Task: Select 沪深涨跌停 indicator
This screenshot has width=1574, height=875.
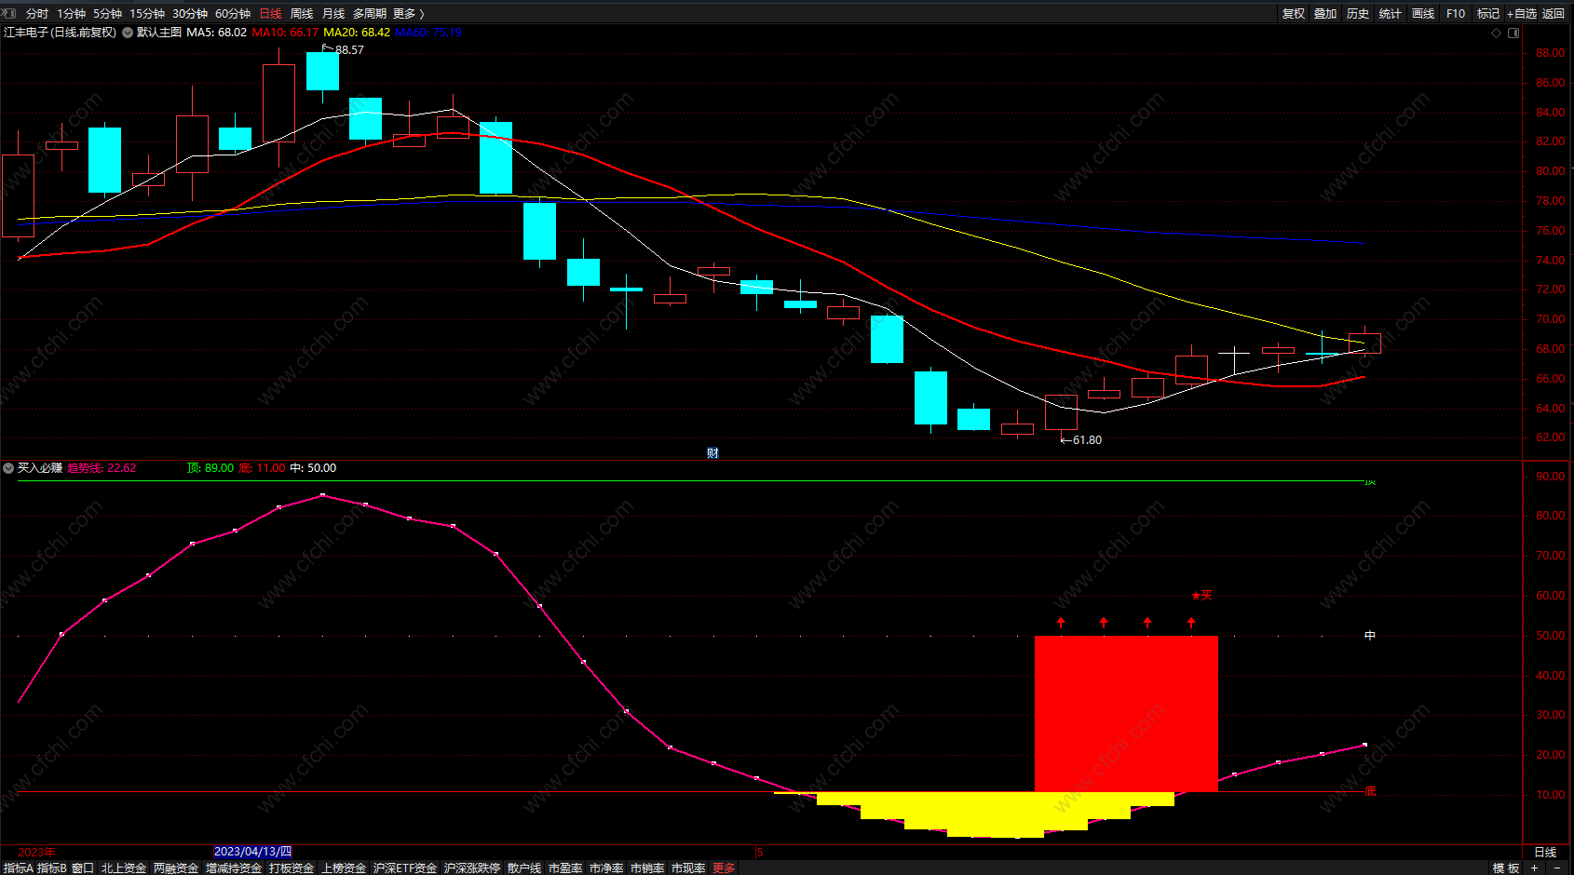Action: pos(472,868)
